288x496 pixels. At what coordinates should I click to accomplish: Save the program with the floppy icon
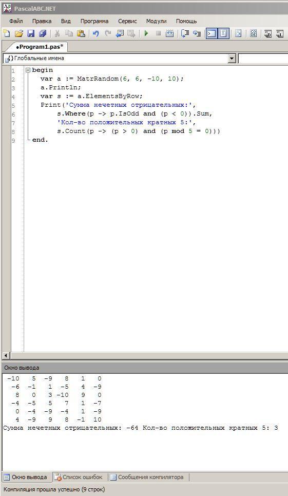coord(31,33)
